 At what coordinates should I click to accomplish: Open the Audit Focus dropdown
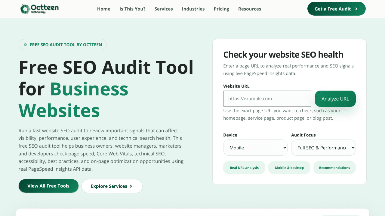click(324, 148)
